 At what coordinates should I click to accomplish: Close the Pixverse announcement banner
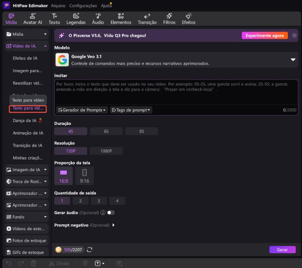pos(294,35)
